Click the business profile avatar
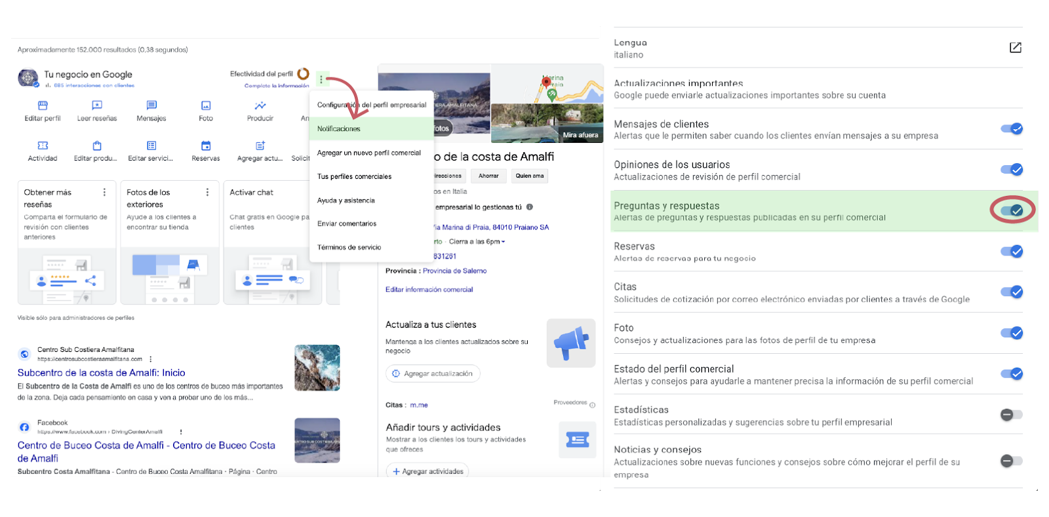 click(28, 78)
